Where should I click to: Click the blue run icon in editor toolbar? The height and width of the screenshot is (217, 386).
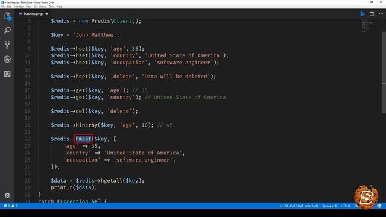pos(362,14)
